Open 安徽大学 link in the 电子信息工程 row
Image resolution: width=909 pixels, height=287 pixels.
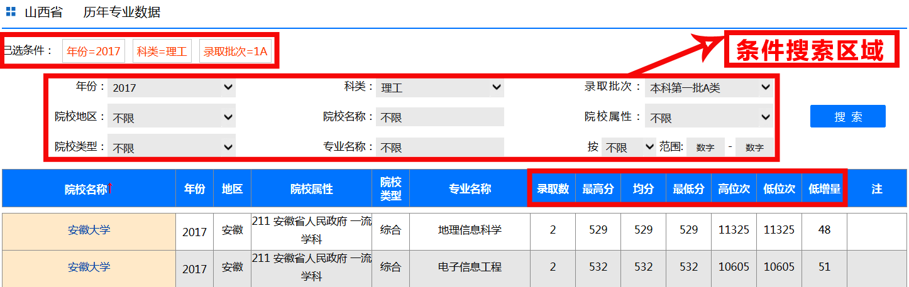coord(89,267)
